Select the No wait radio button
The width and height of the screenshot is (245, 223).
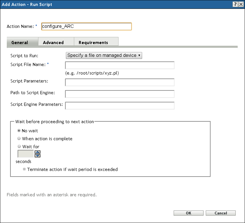(x=19, y=131)
